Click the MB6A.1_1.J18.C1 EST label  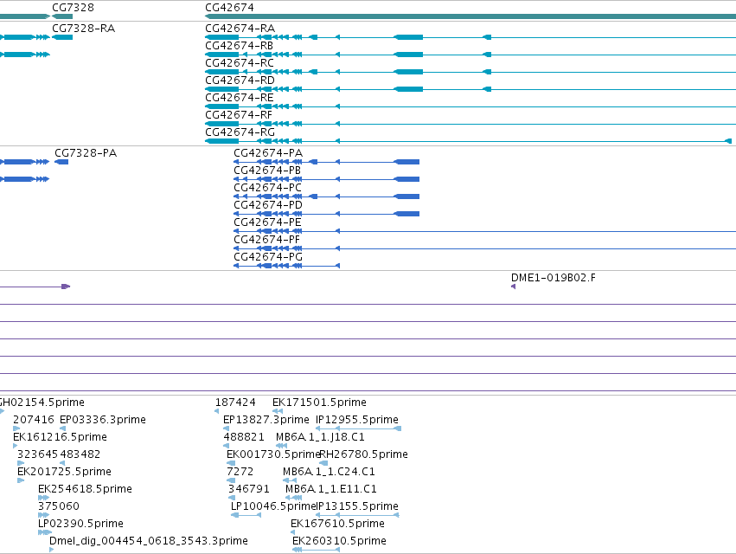320,437
